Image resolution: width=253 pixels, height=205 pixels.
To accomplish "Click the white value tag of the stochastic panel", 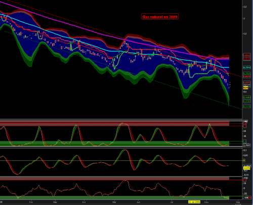I will pyautogui.click(x=247, y=145).
